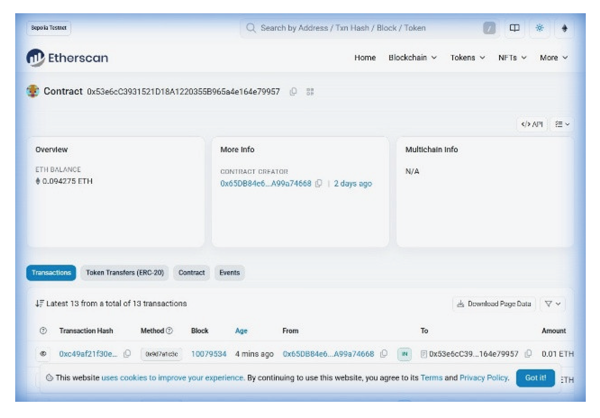
Task: Click the Ethereum networks diamond icon
Action: click(565, 28)
